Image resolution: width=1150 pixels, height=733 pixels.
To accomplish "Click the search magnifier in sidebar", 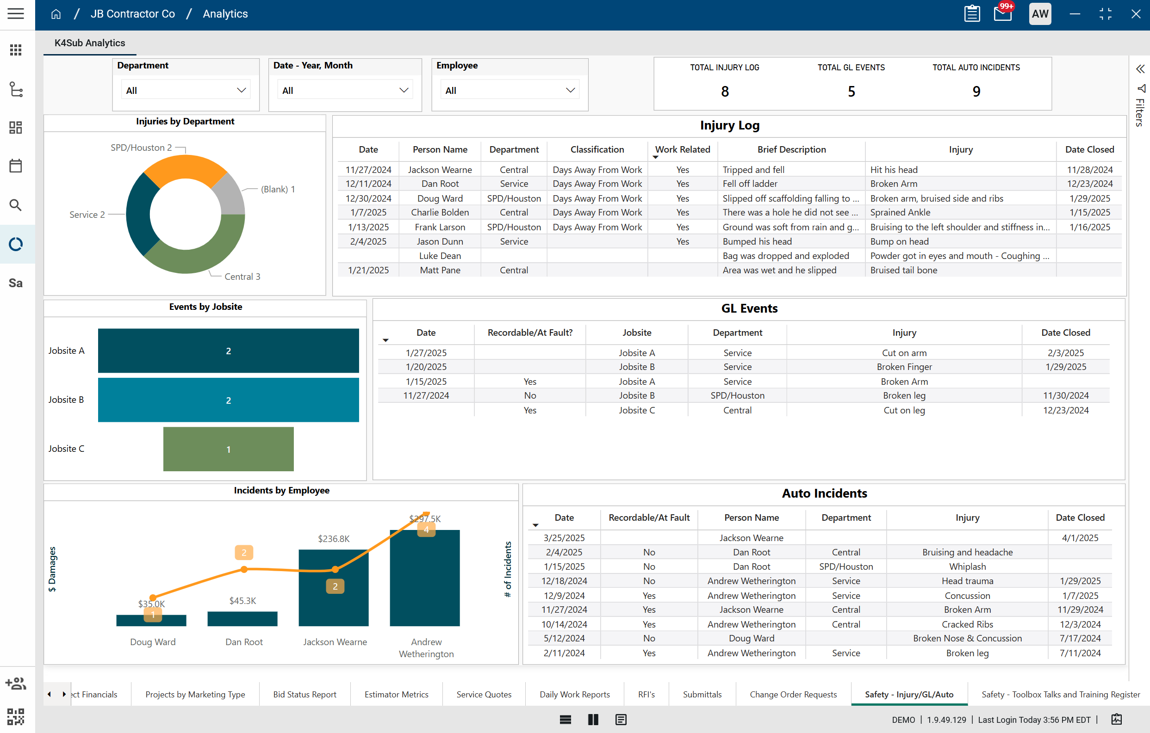I will (15, 205).
